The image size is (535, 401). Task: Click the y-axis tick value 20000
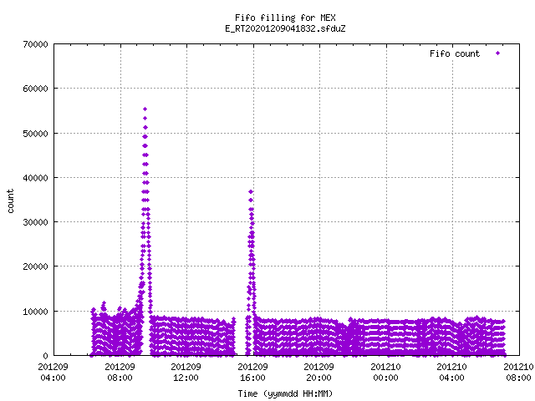click(35, 266)
